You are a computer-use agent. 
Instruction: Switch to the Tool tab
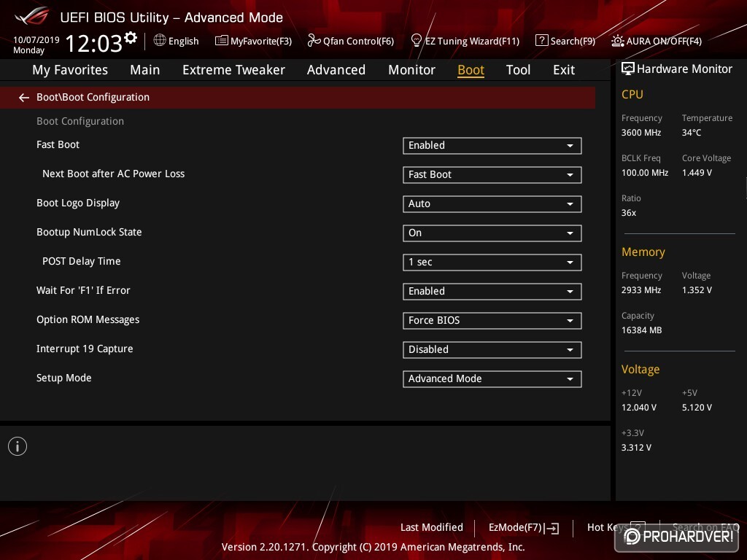[x=518, y=70]
